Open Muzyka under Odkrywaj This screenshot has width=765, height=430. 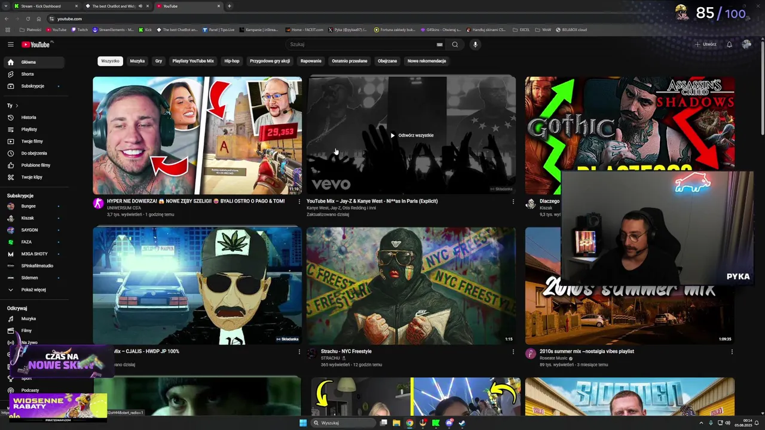(x=33, y=319)
